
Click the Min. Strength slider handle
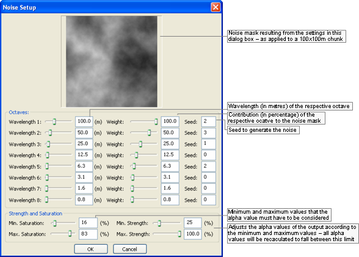click(x=159, y=223)
